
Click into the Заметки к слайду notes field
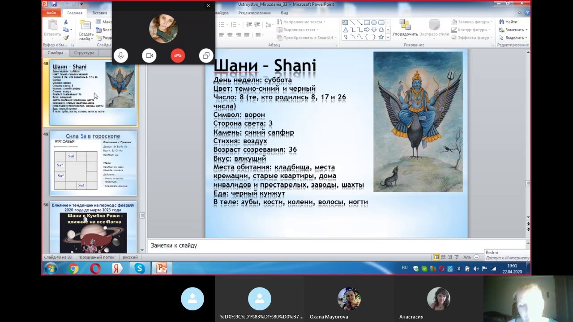click(x=336, y=246)
